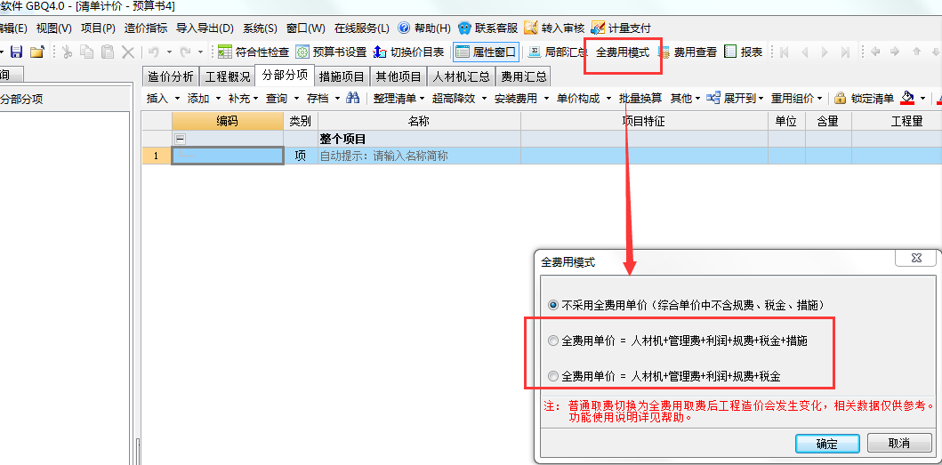This screenshot has height=465, width=942.
Task: Click 切换价目表 switch price list
Action: 408,52
